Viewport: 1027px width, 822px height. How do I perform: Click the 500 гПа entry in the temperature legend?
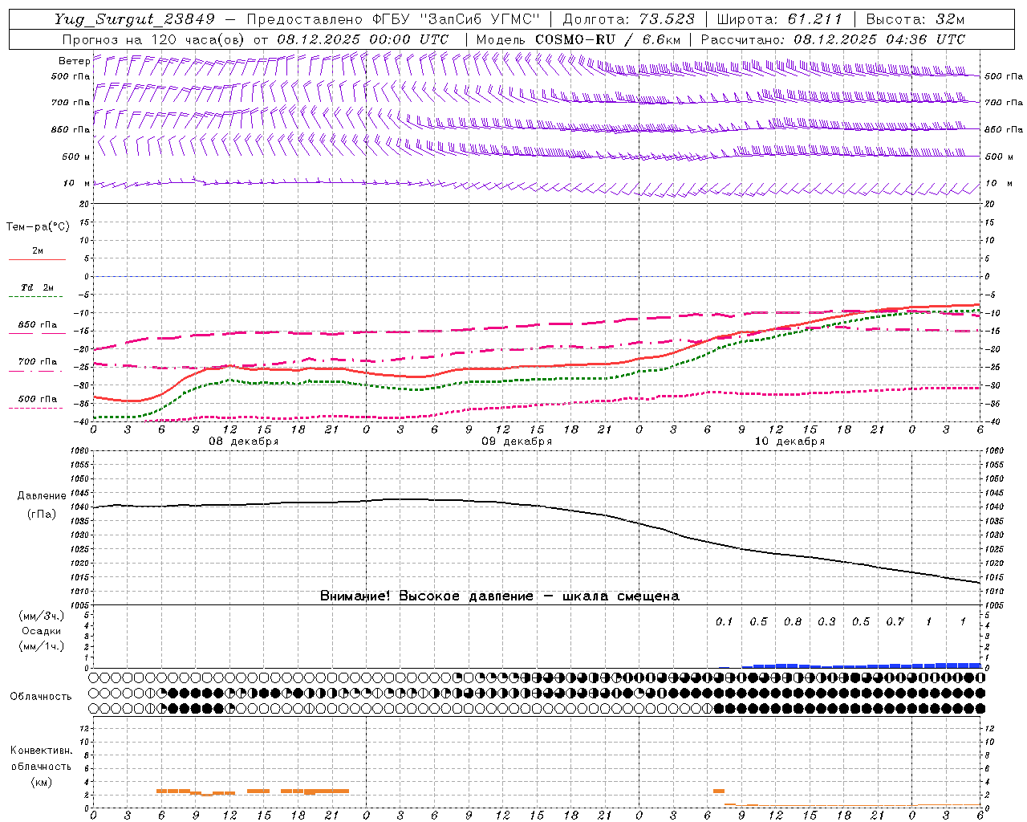click(x=37, y=399)
